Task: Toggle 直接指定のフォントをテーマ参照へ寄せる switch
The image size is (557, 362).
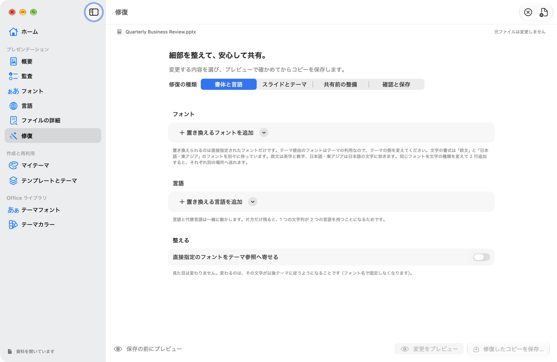Action: (x=481, y=257)
